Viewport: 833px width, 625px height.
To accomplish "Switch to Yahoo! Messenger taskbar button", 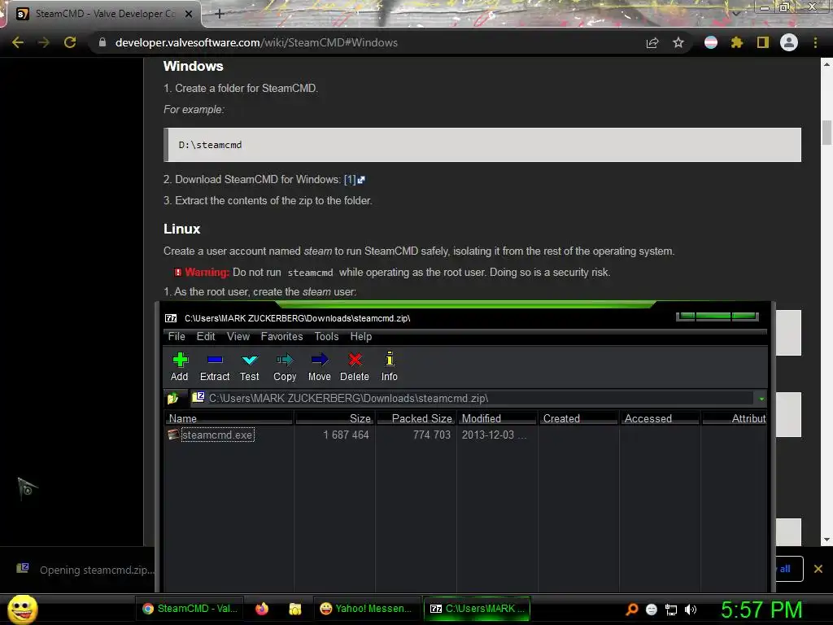I will click(367, 609).
